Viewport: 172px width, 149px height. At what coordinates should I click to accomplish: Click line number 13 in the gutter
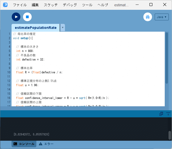pos(9,85)
